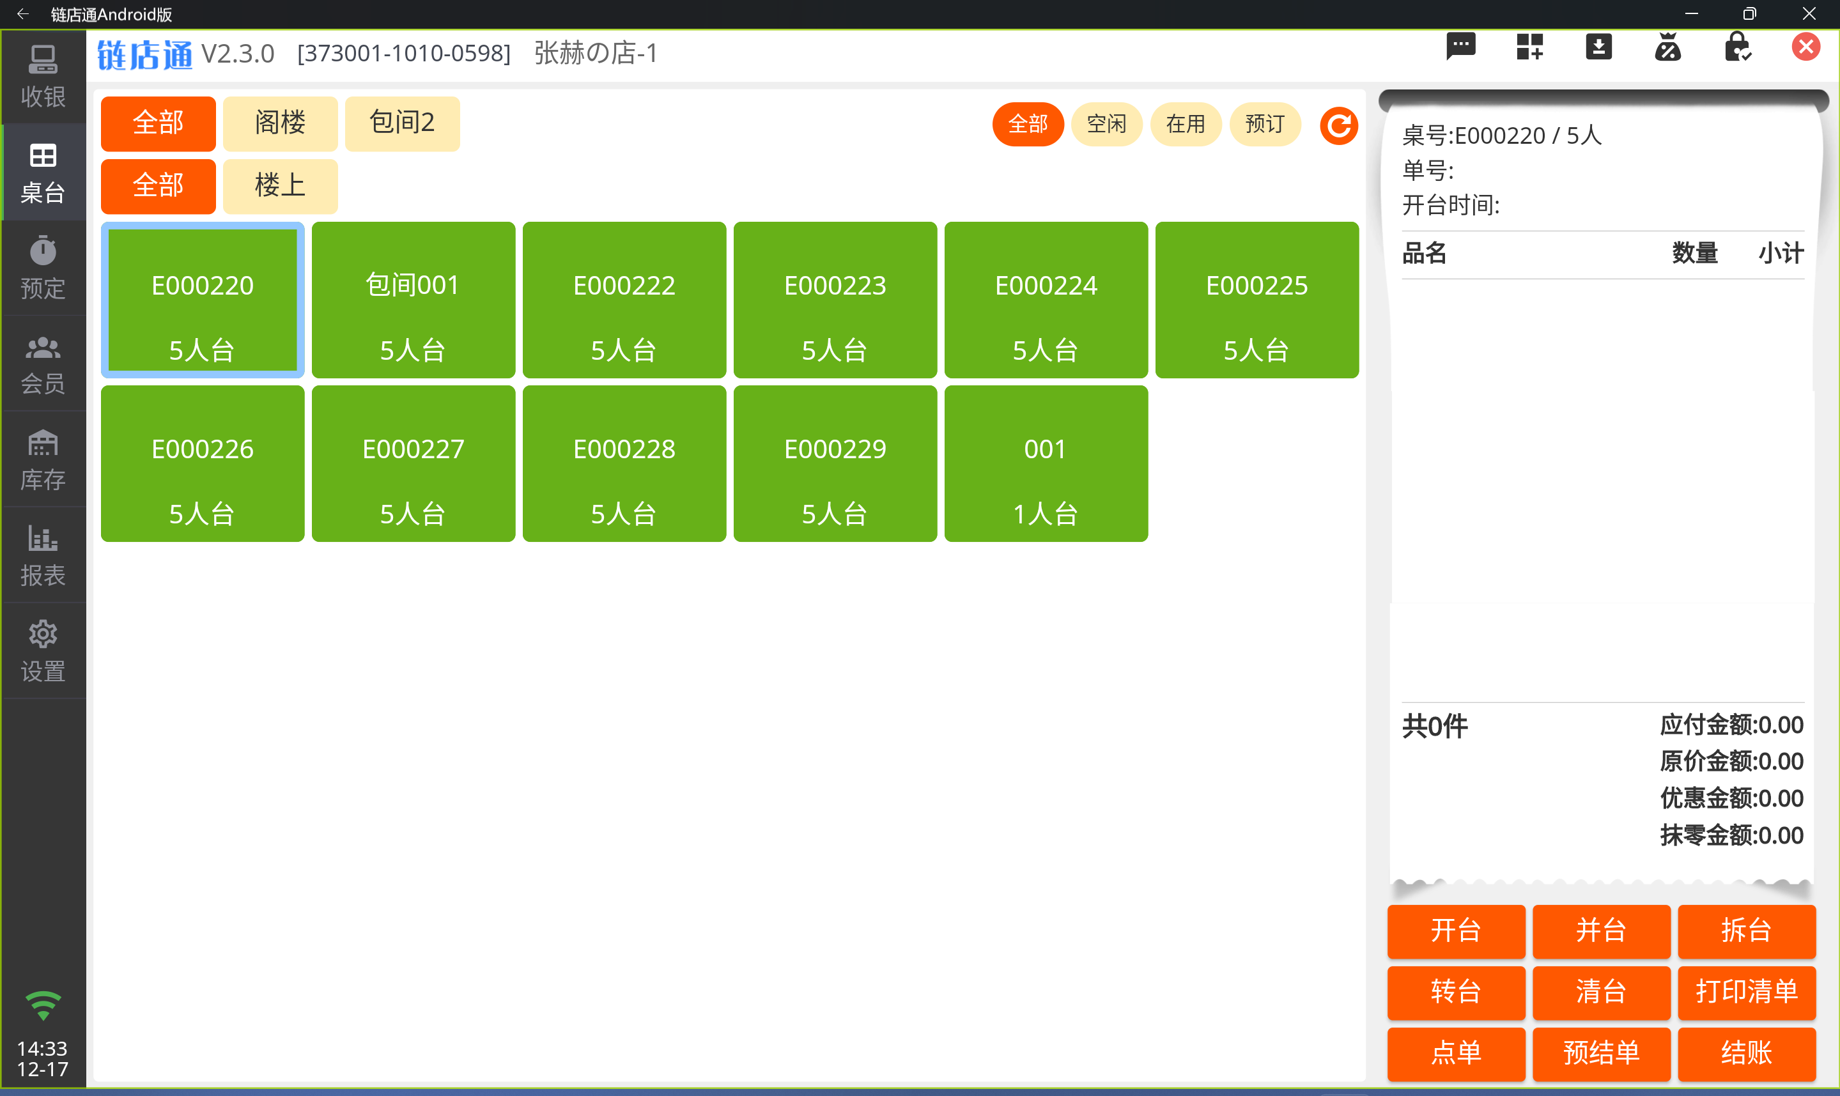
Task: Click the 张赫の店-1 store name
Action: [596, 53]
